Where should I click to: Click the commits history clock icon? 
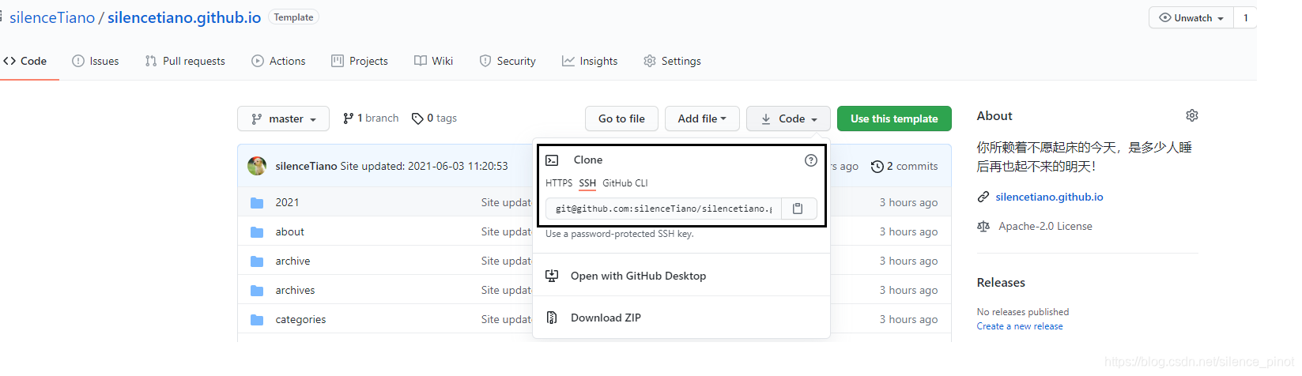coord(877,167)
